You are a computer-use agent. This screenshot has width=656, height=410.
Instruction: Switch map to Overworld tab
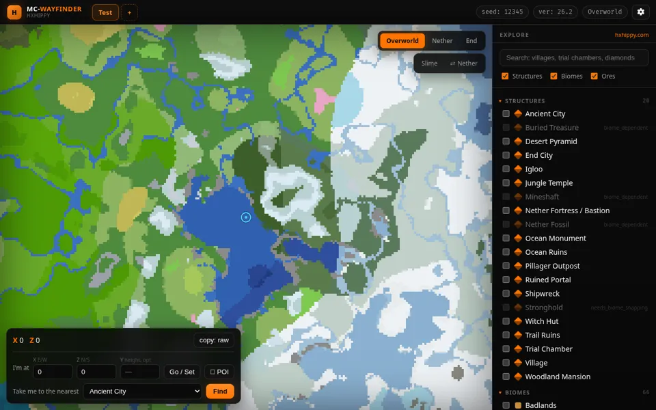coord(402,40)
